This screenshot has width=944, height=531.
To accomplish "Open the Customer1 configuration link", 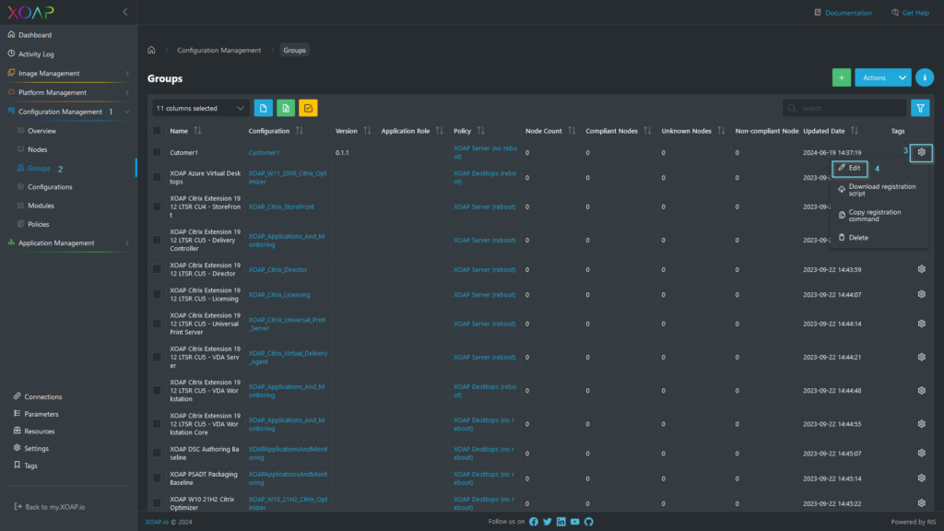I will tap(264, 153).
